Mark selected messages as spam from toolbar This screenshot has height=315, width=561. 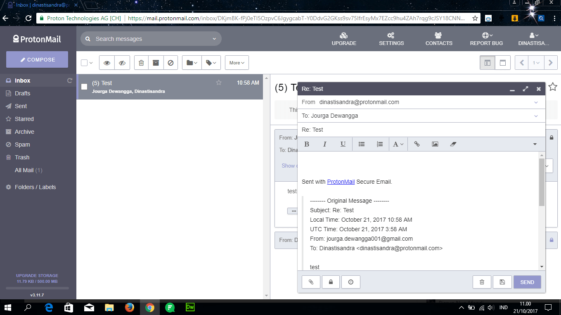170,63
